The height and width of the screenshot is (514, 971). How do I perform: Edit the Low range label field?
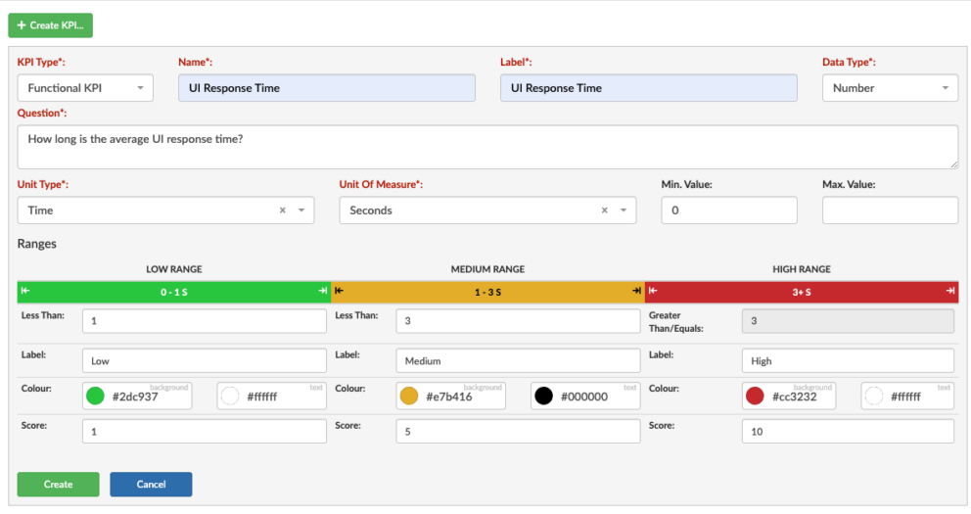205,360
